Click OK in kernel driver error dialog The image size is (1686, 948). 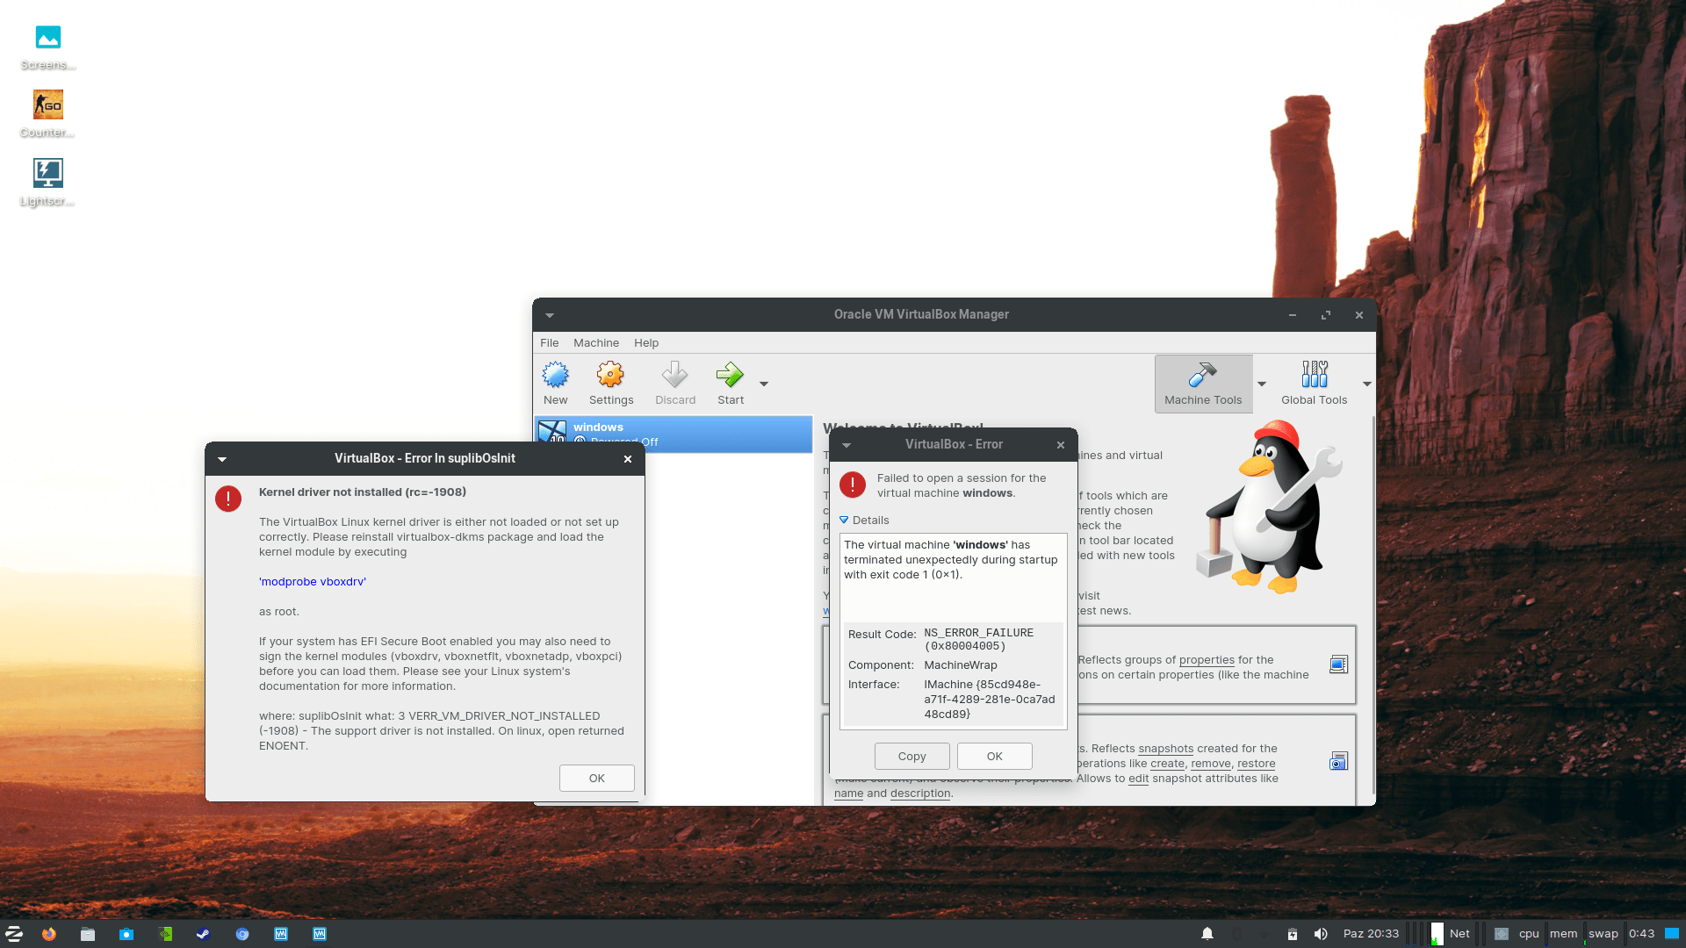[596, 778]
